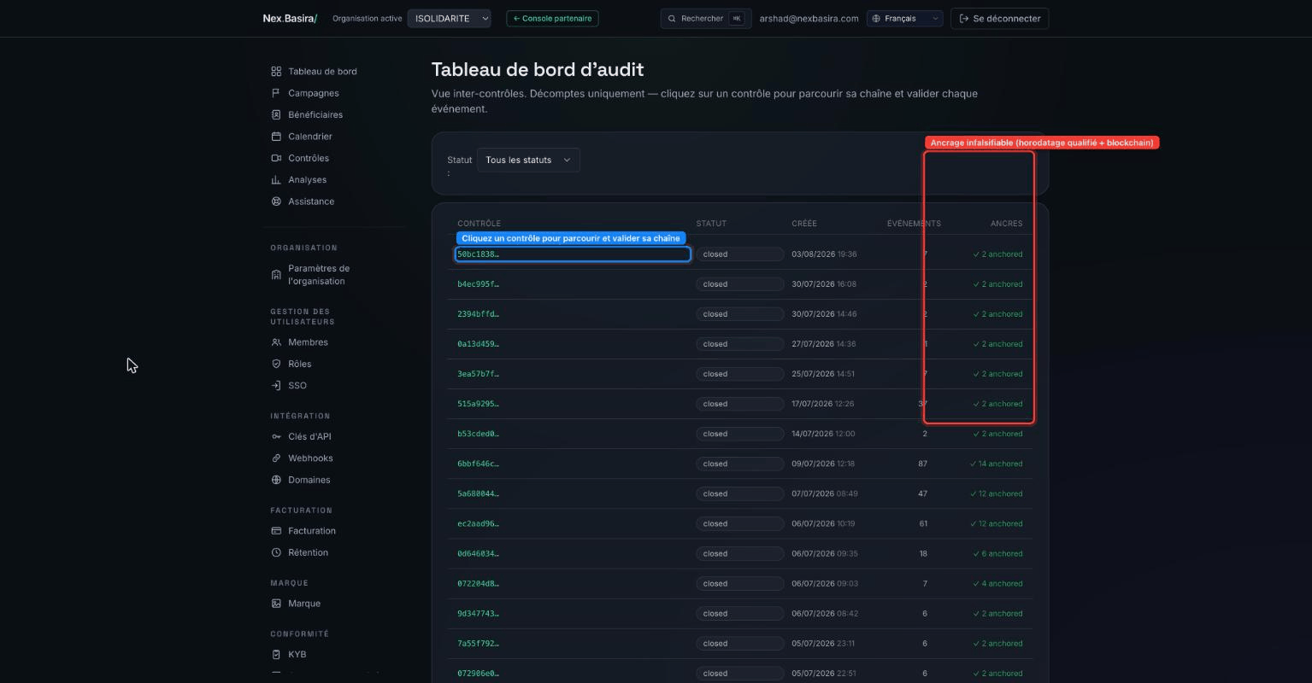The image size is (1312, 683).
Task: Click the user email arshad@nexbasira.com
Action: click(x=809, y=18)
